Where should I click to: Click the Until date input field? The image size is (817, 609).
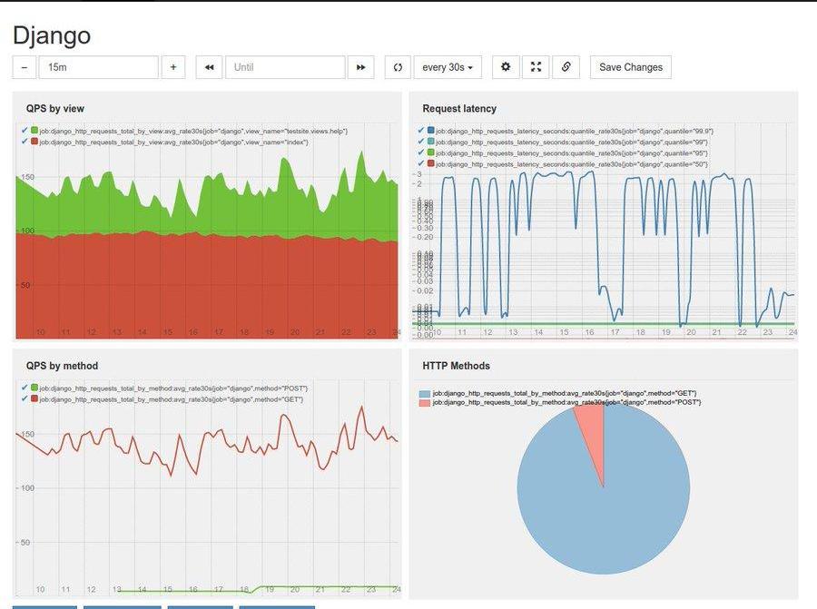tap(285, 67)
